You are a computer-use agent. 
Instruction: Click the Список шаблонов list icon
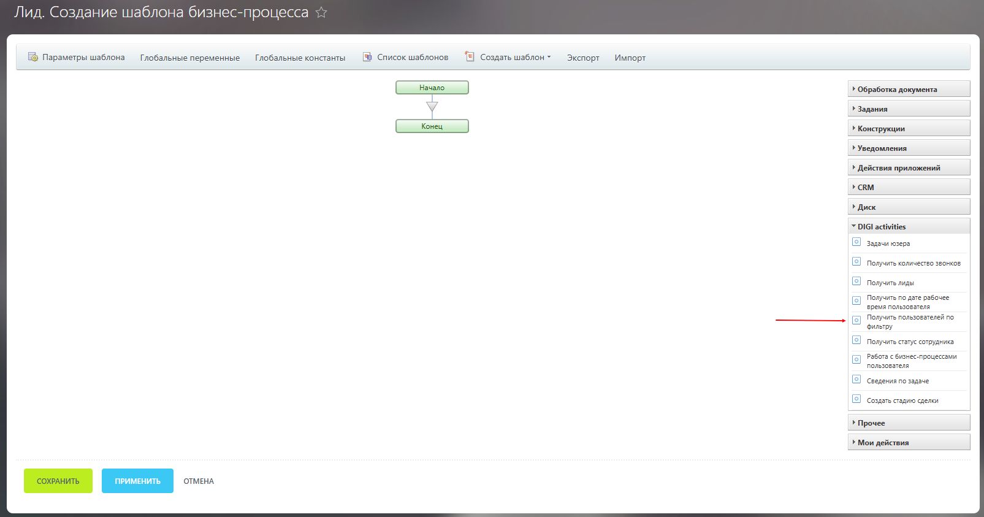click(367, 57)
